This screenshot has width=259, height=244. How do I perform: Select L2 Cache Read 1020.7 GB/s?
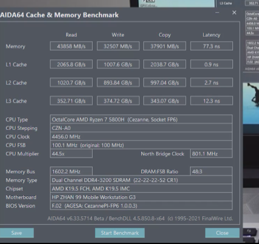pyautogui.click(x=71, y=83)
